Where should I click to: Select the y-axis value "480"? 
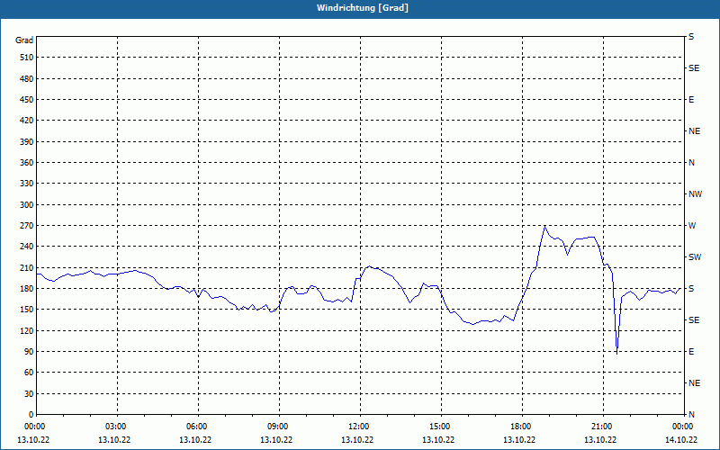27,79
